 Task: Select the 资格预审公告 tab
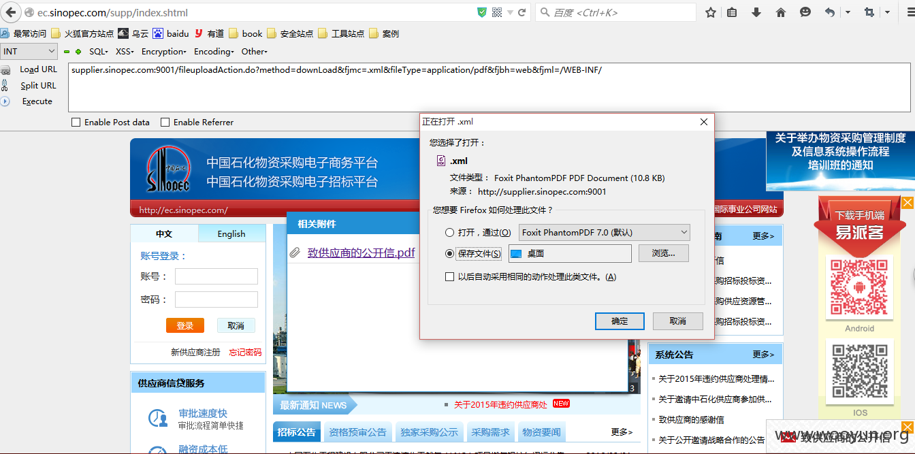click(357, 432)
